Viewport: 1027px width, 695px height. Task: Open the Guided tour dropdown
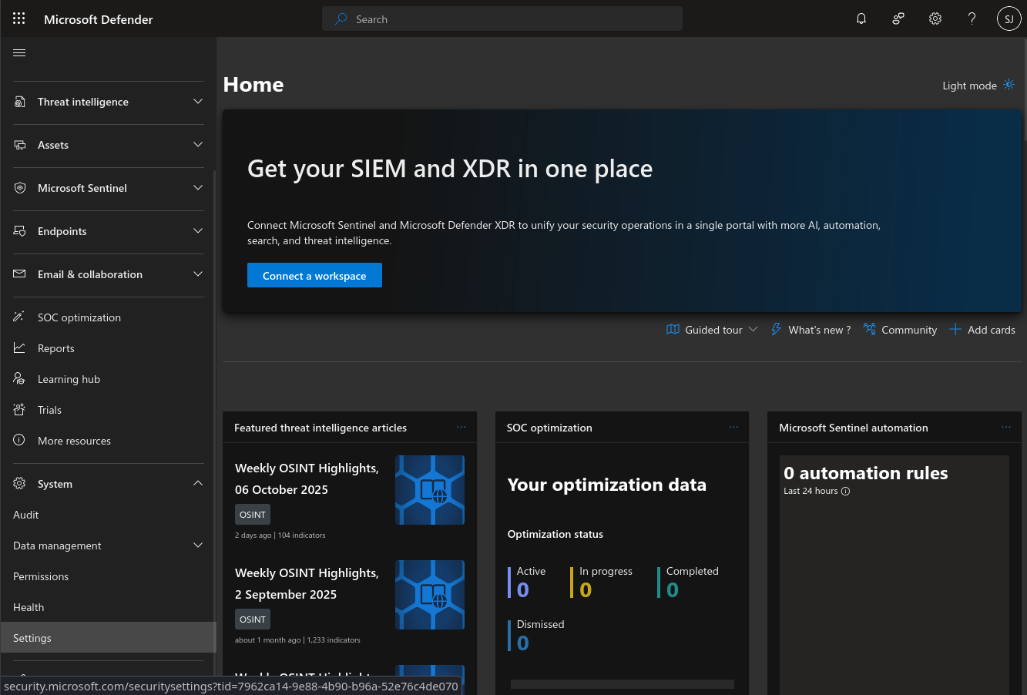[x=712, y=330]
